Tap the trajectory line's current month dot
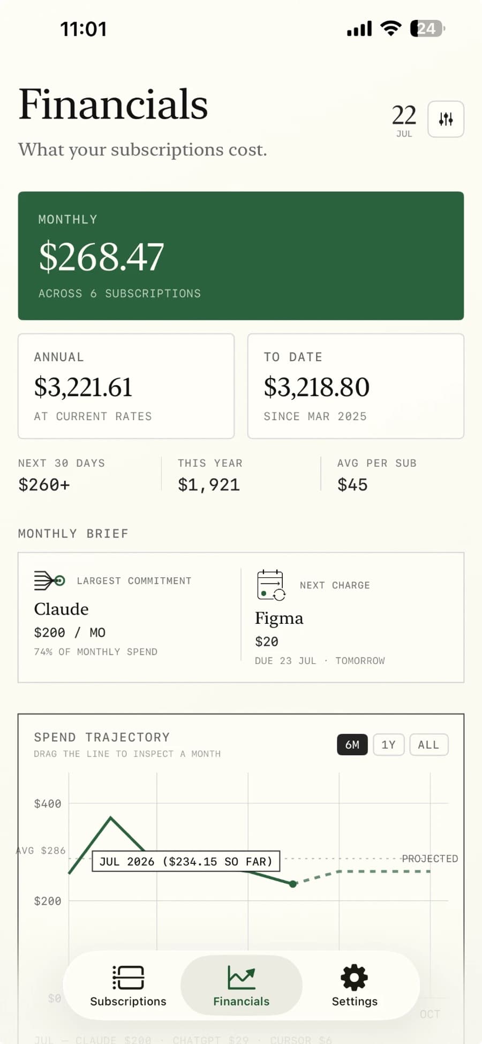The height and width of the screenshot is (1044, 482). pyautogui.click(x=293, y=884)
